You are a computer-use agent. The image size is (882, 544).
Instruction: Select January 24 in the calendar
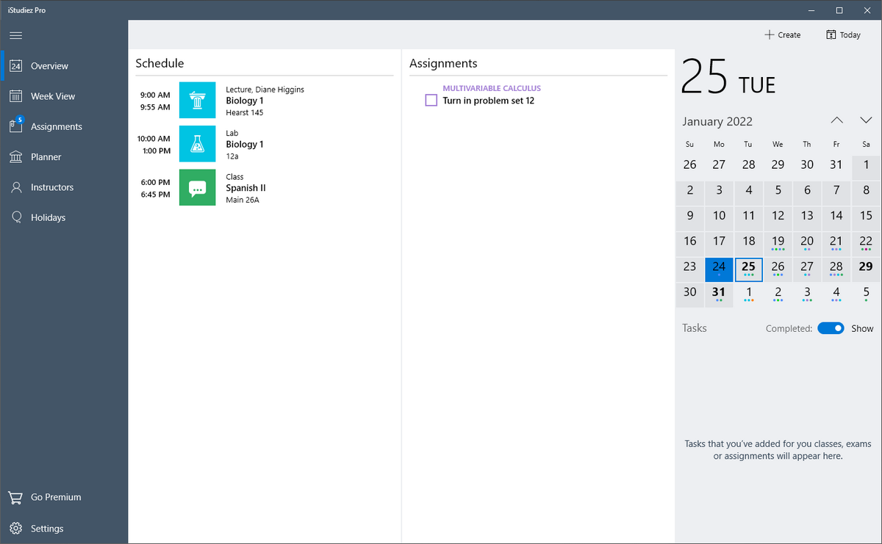719,269
